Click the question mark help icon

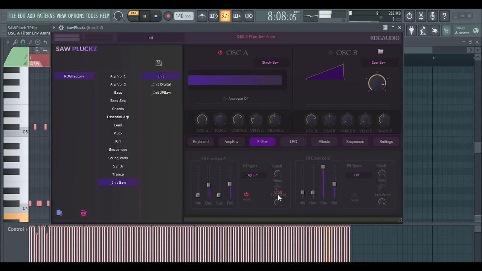pos(444,16)
